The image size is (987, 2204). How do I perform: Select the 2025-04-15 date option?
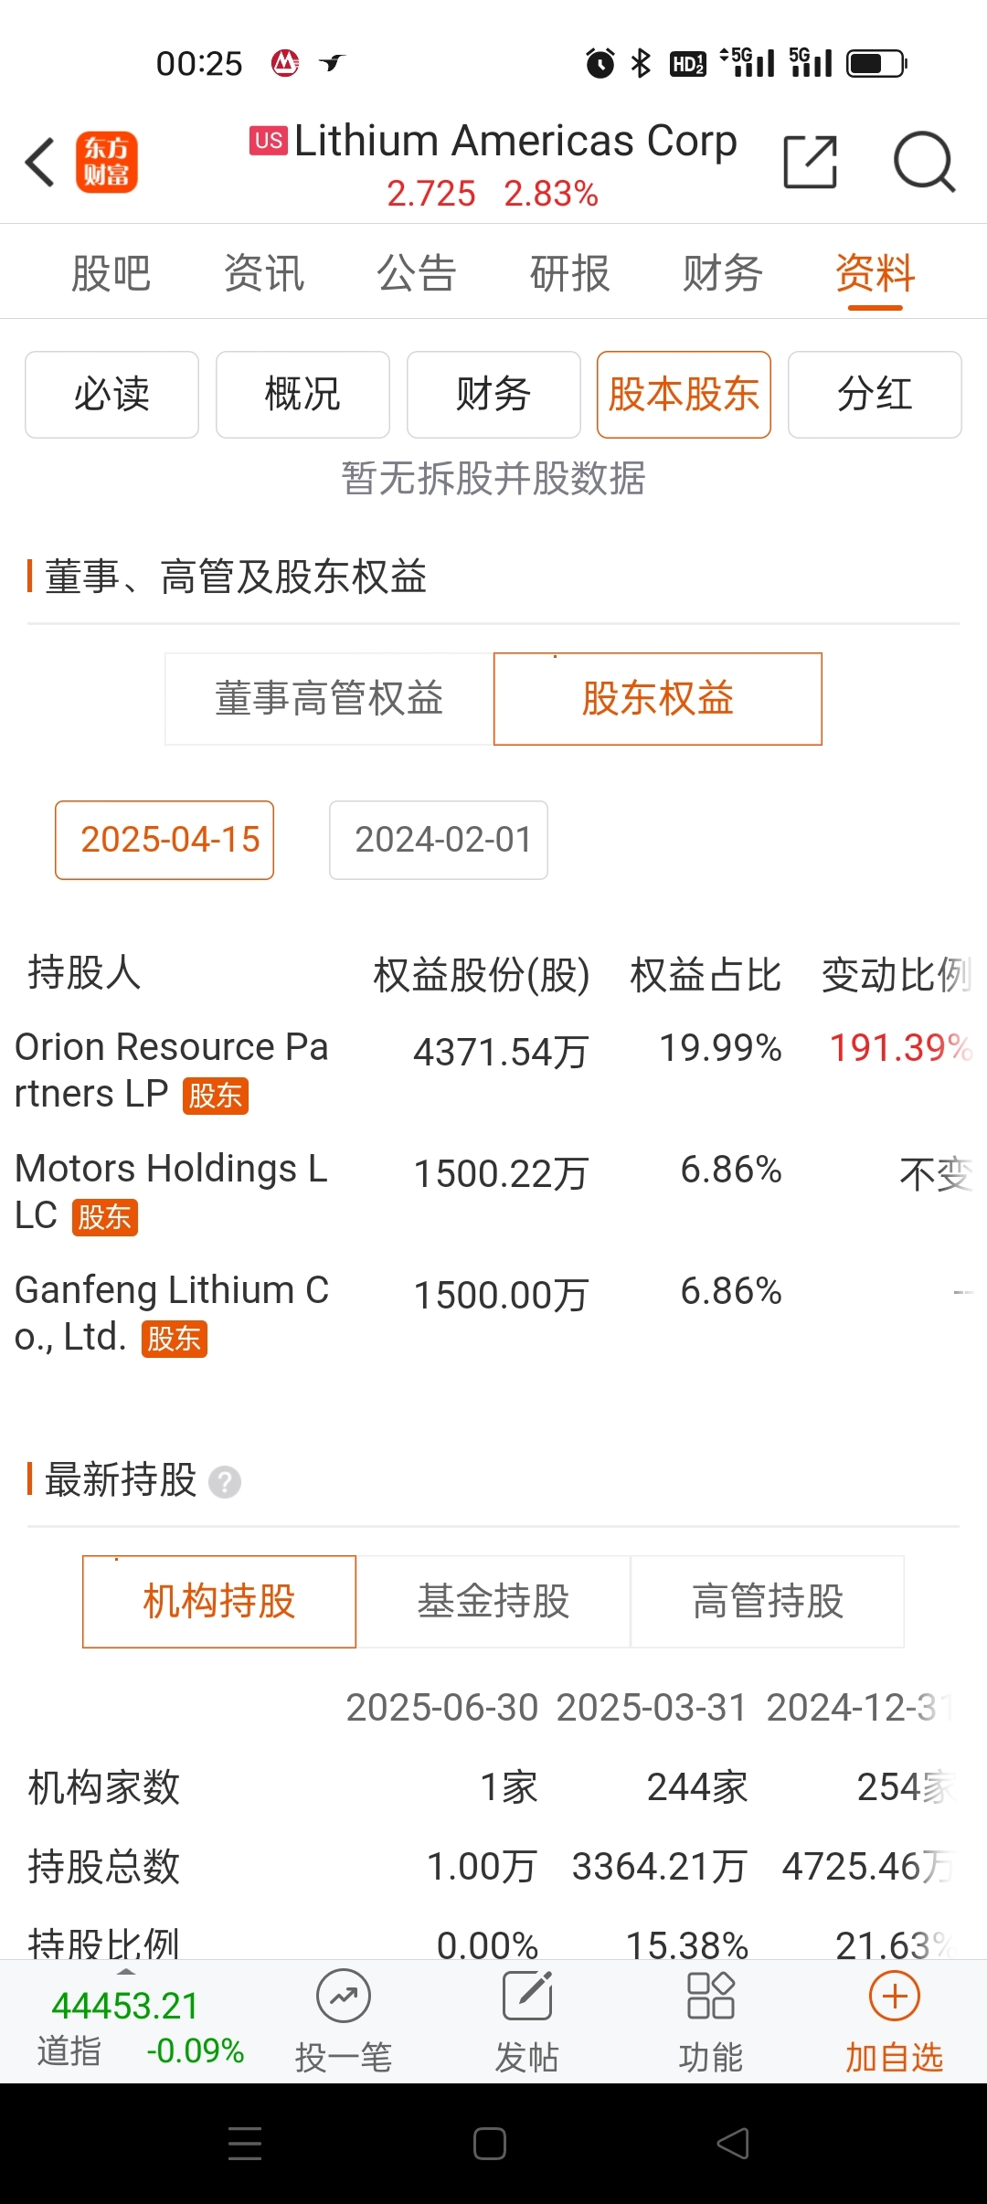[164, 840]
